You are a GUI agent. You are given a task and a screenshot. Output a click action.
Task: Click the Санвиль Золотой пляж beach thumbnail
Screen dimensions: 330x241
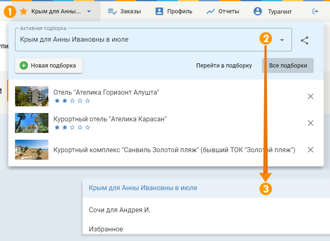point(32,150)
